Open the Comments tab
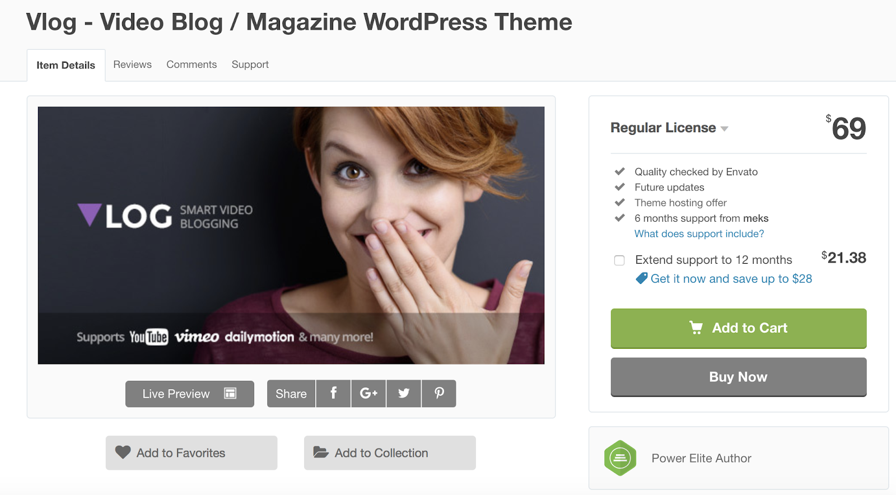 (192, 64)
